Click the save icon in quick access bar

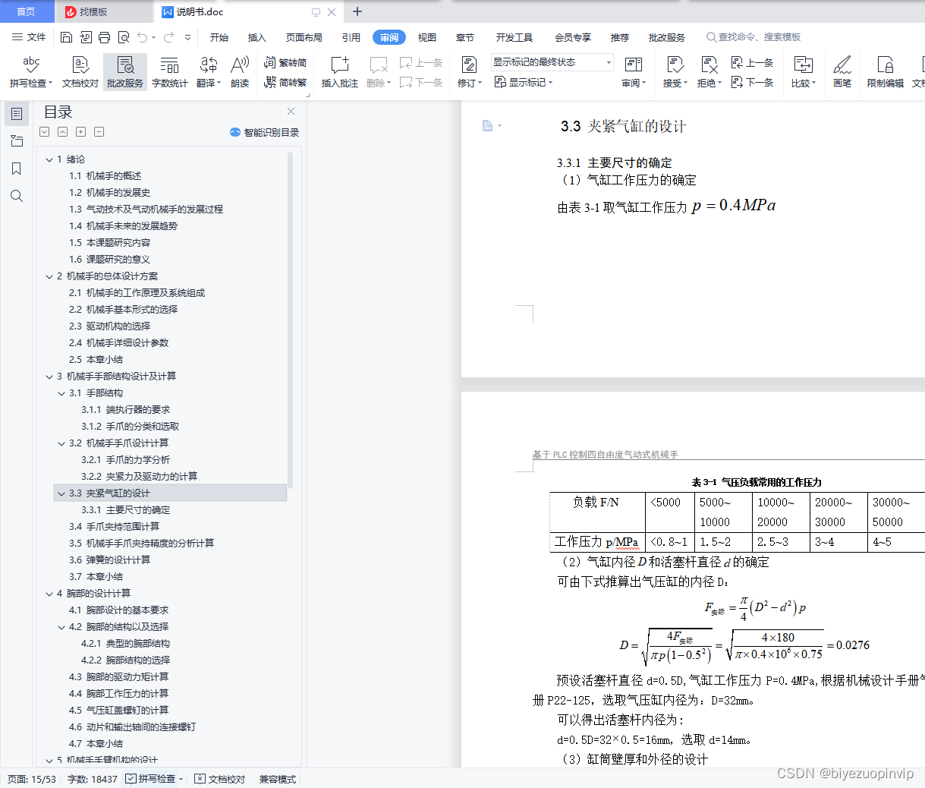tap(66, 37)
